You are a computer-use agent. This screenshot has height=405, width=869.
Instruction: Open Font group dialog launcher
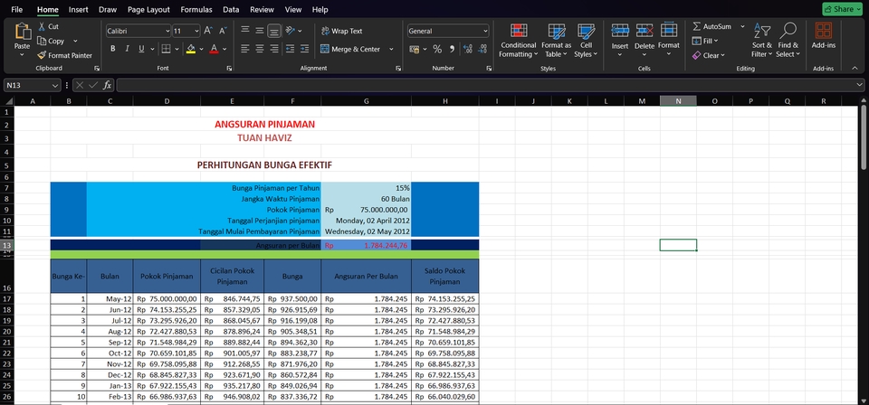pyautogui.click(x=229, y=68)
